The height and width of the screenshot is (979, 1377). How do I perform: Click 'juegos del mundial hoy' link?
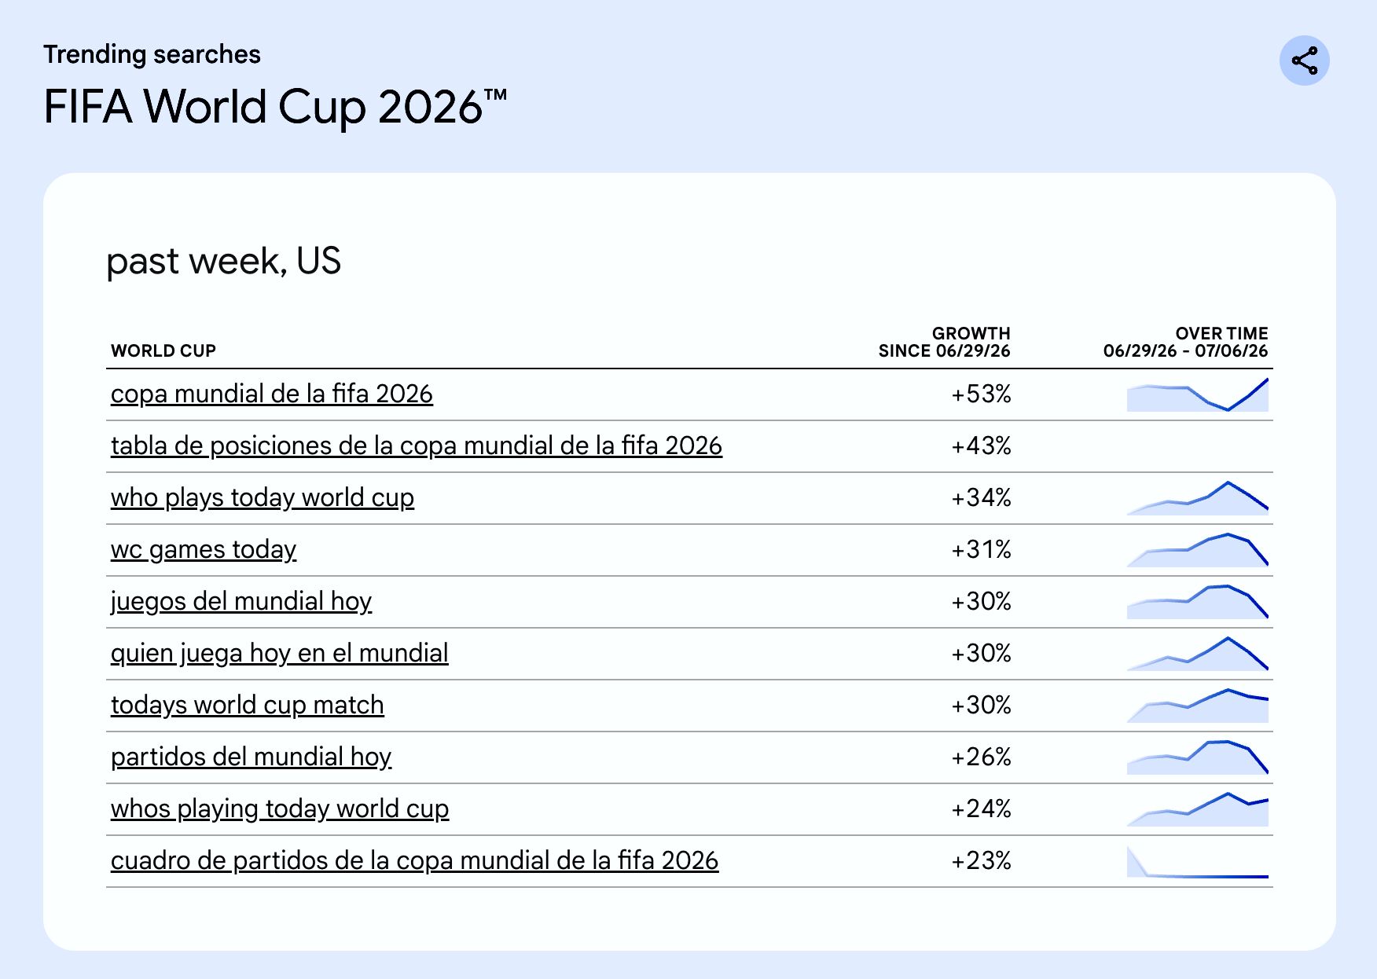[241, 601]
